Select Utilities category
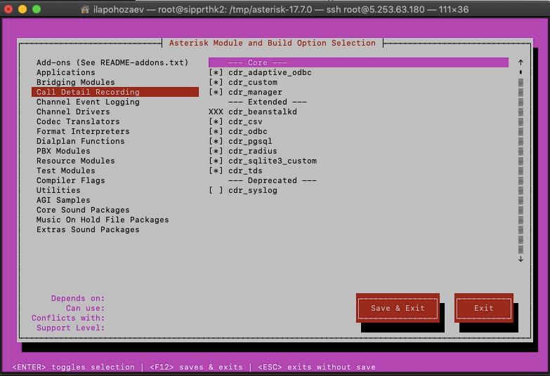Viewport: 550px width, 376px height. click(58, 190)
